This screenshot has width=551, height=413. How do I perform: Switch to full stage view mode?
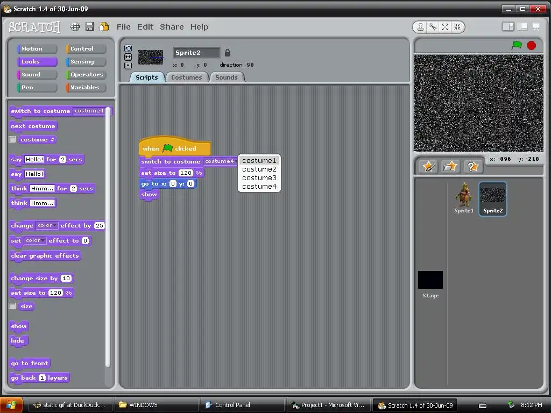coord(522,27)
